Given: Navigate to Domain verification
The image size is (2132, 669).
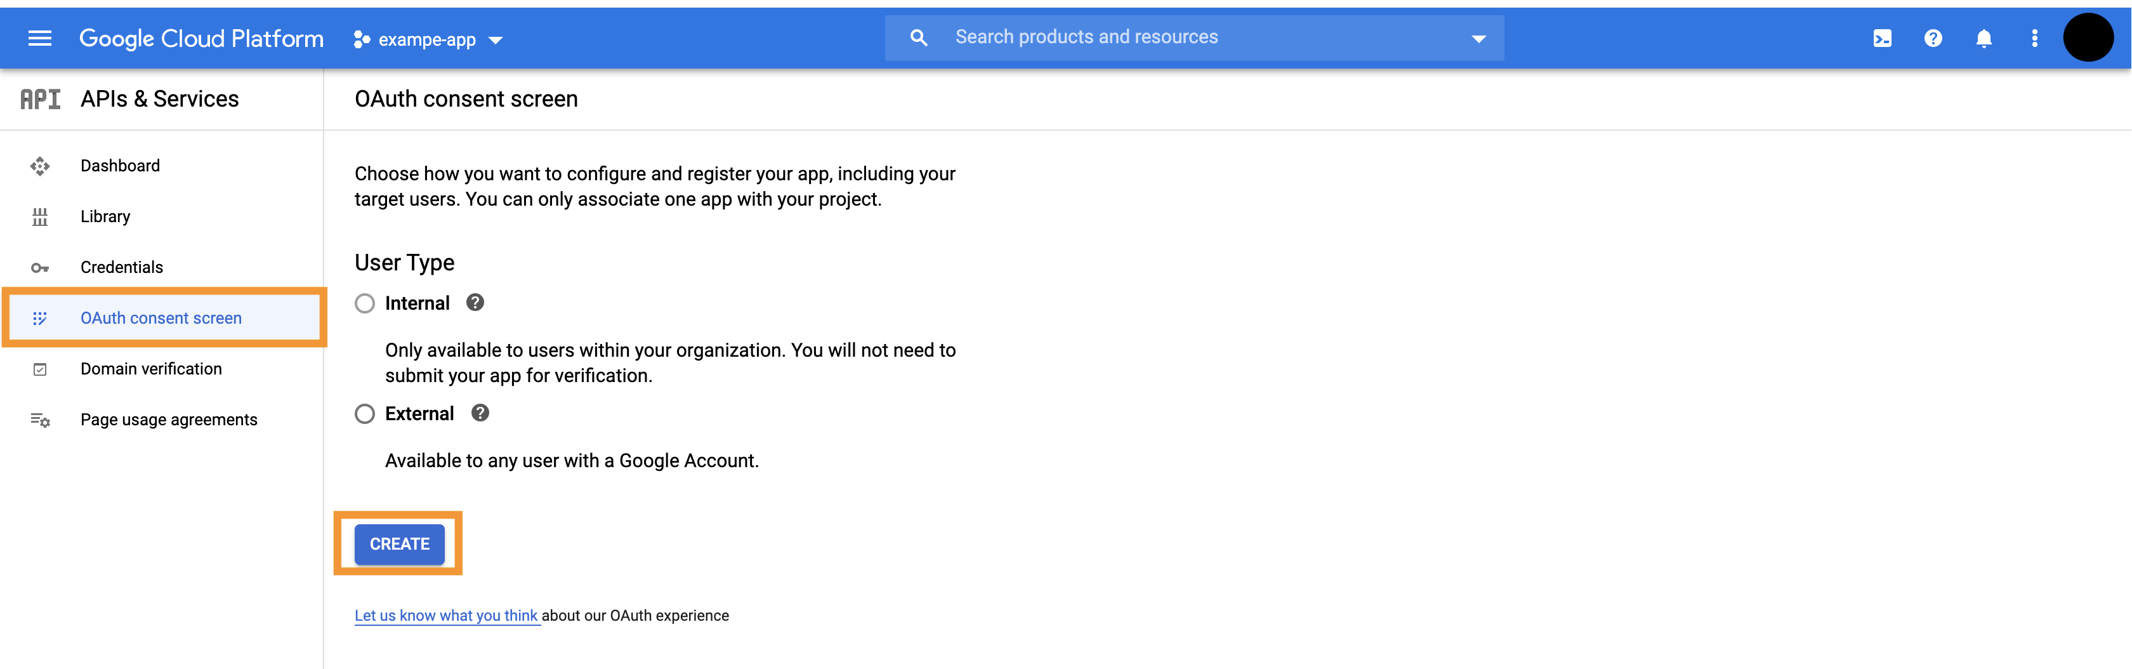Looking at the screenshot, I should [150, 368].
